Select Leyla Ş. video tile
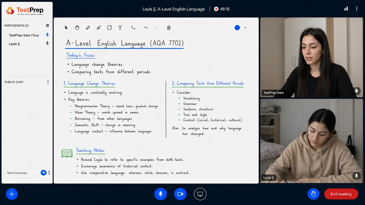This screenshot has width=365, height=205. [x=312, y=141]
